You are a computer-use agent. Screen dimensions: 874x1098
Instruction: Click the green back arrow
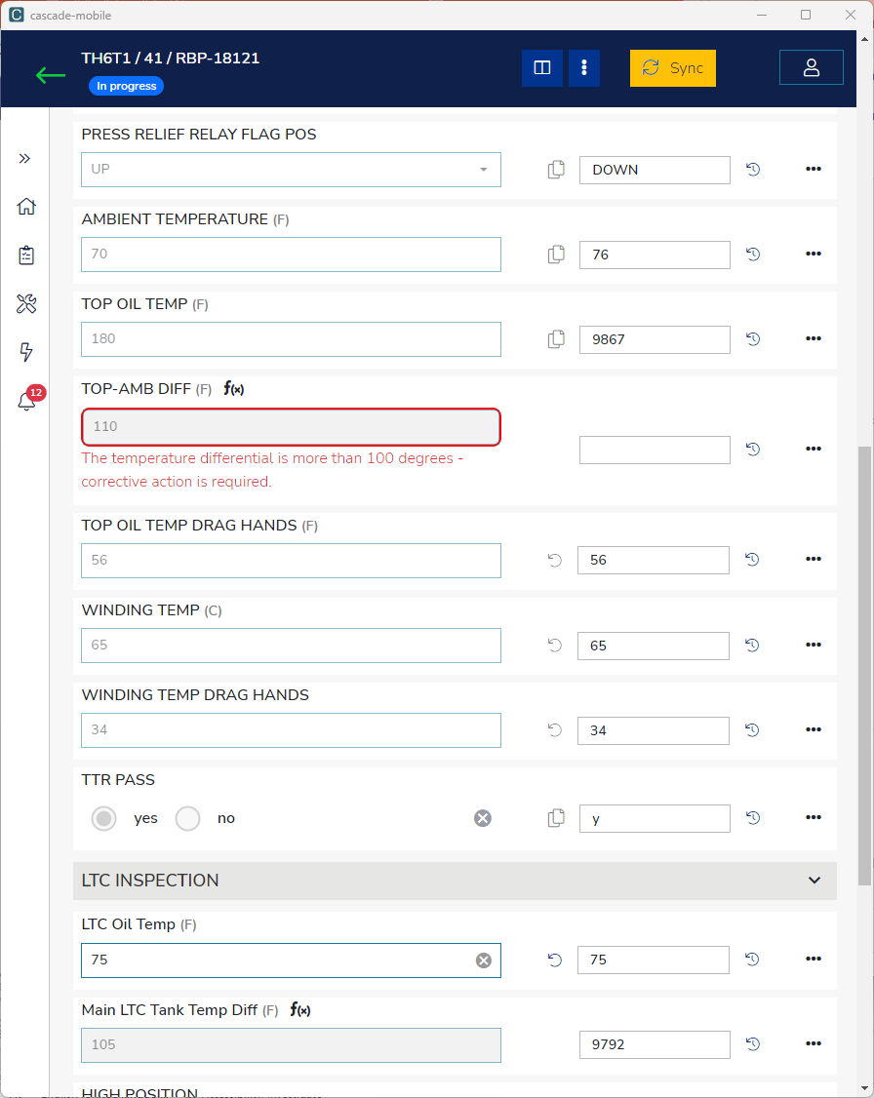pyautogui.click(x=51, y=74)
